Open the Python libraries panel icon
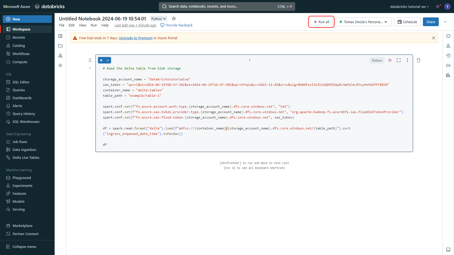 pyautogui.click(x=448, y=75)
